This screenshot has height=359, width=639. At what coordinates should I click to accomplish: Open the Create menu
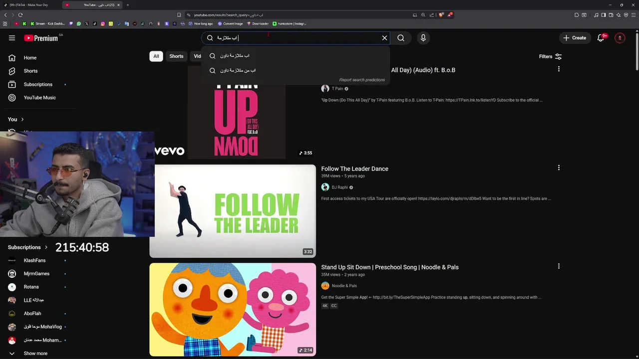(x=575, y=38)
